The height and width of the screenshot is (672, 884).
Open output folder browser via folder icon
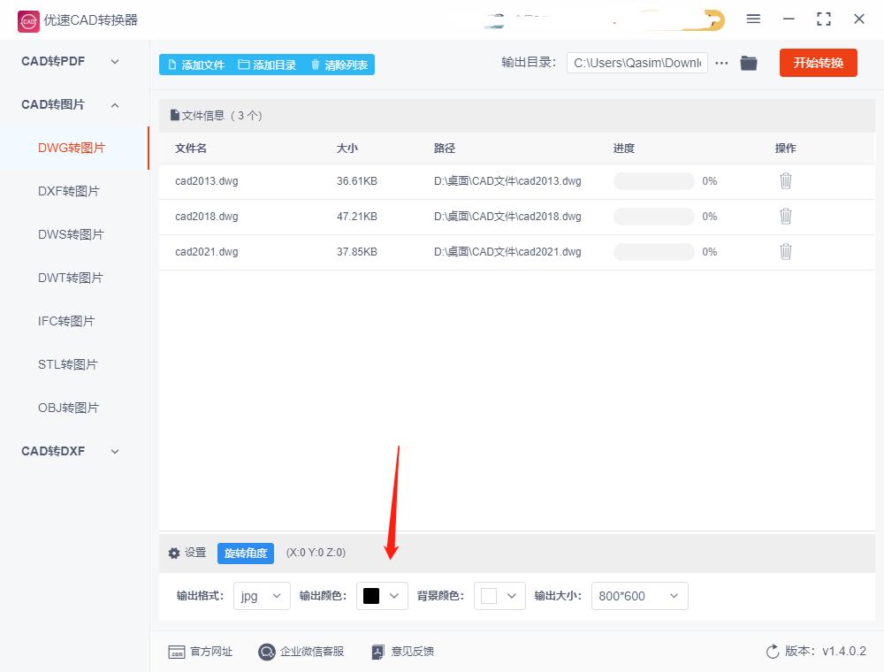click(748, 63)
